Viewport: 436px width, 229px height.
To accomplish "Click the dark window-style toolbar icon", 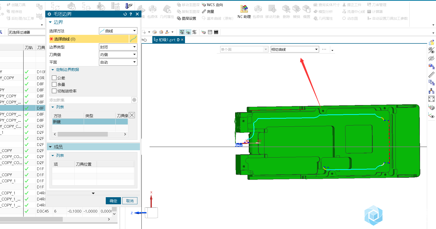I will 216,32.
